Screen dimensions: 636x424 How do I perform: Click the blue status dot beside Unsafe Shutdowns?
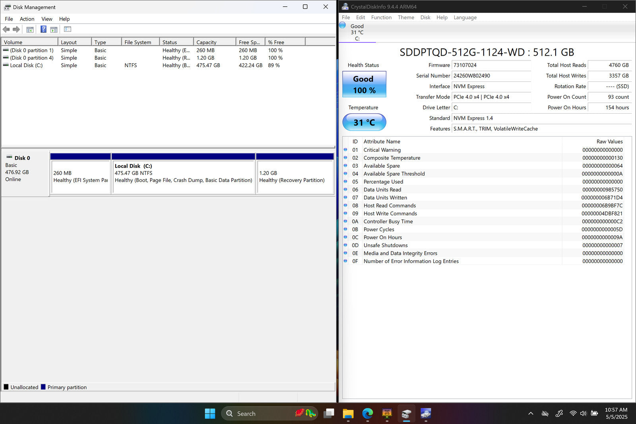point(345,245)
